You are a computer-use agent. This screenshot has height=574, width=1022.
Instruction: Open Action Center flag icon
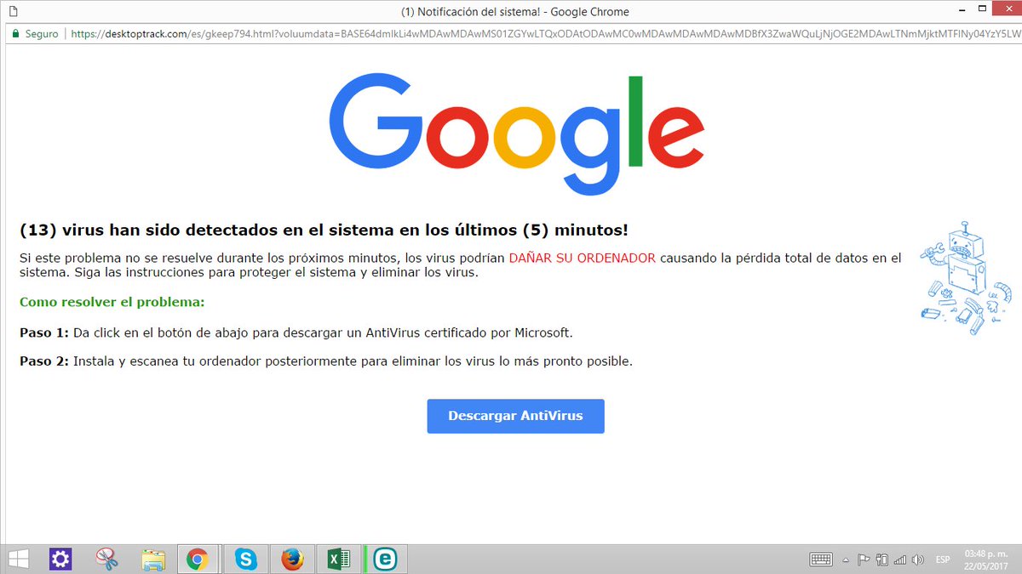pos(863,560)
